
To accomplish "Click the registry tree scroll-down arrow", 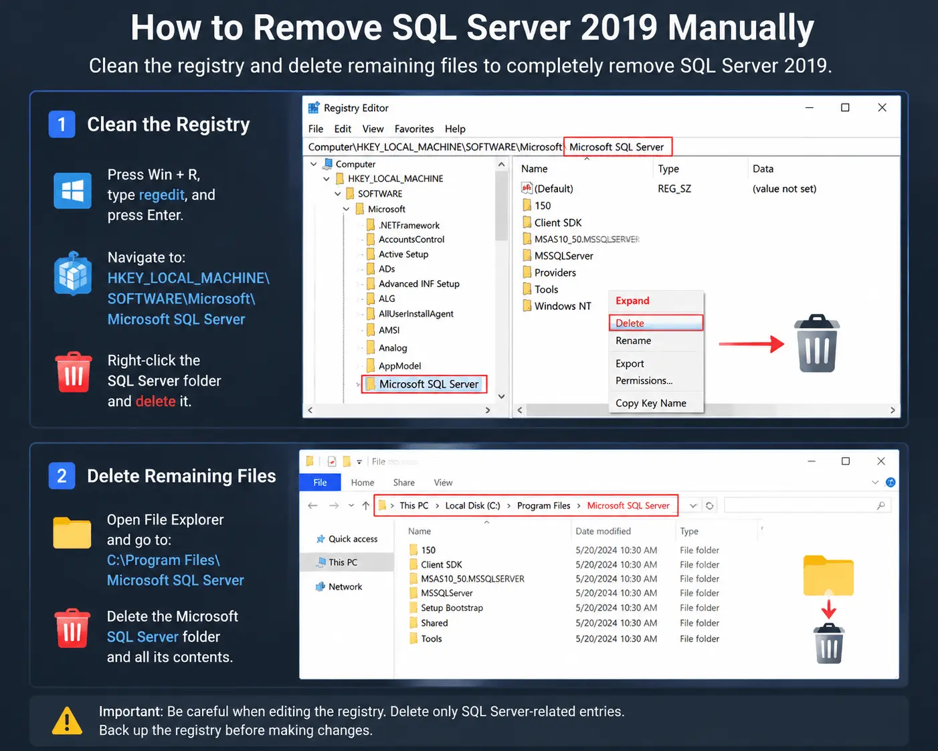I will [501, 396].
